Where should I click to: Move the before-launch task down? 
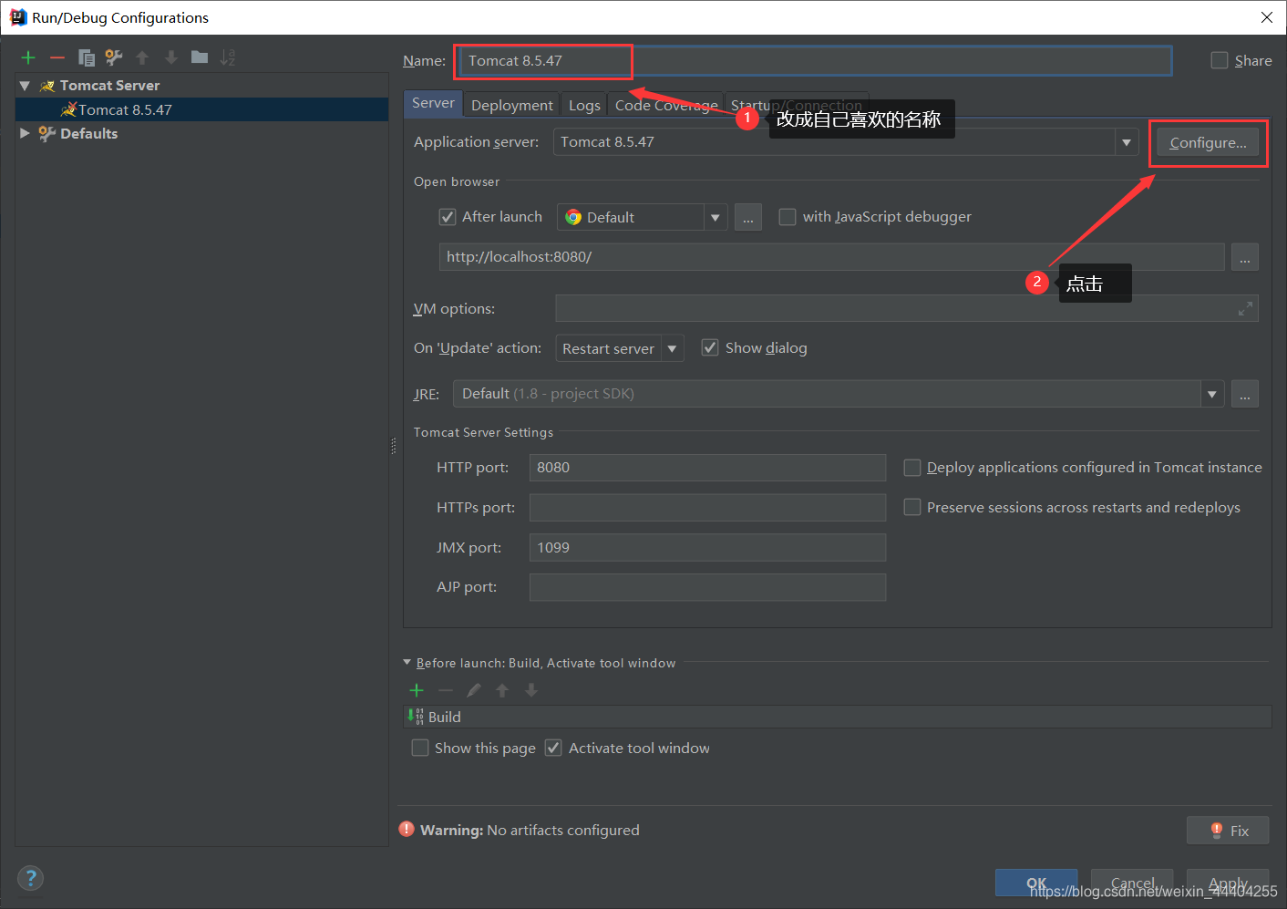(x=531, y=690)
